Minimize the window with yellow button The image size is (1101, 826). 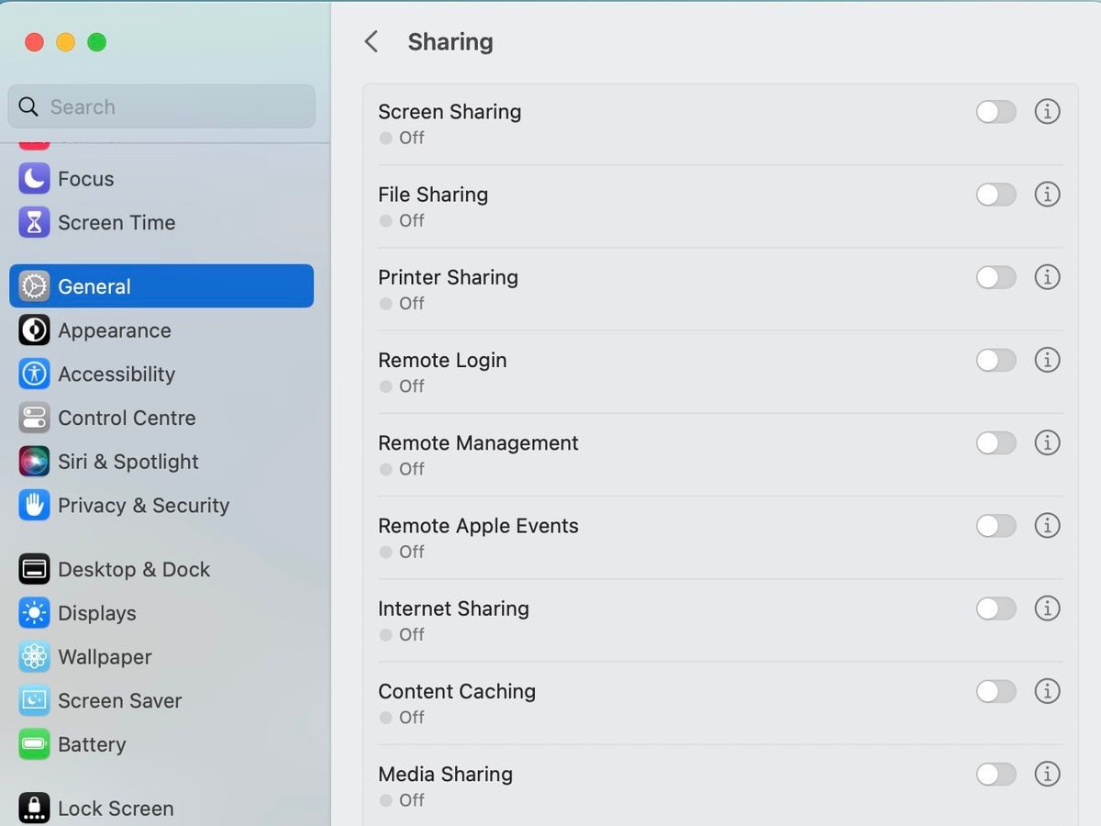coord(65,42)
